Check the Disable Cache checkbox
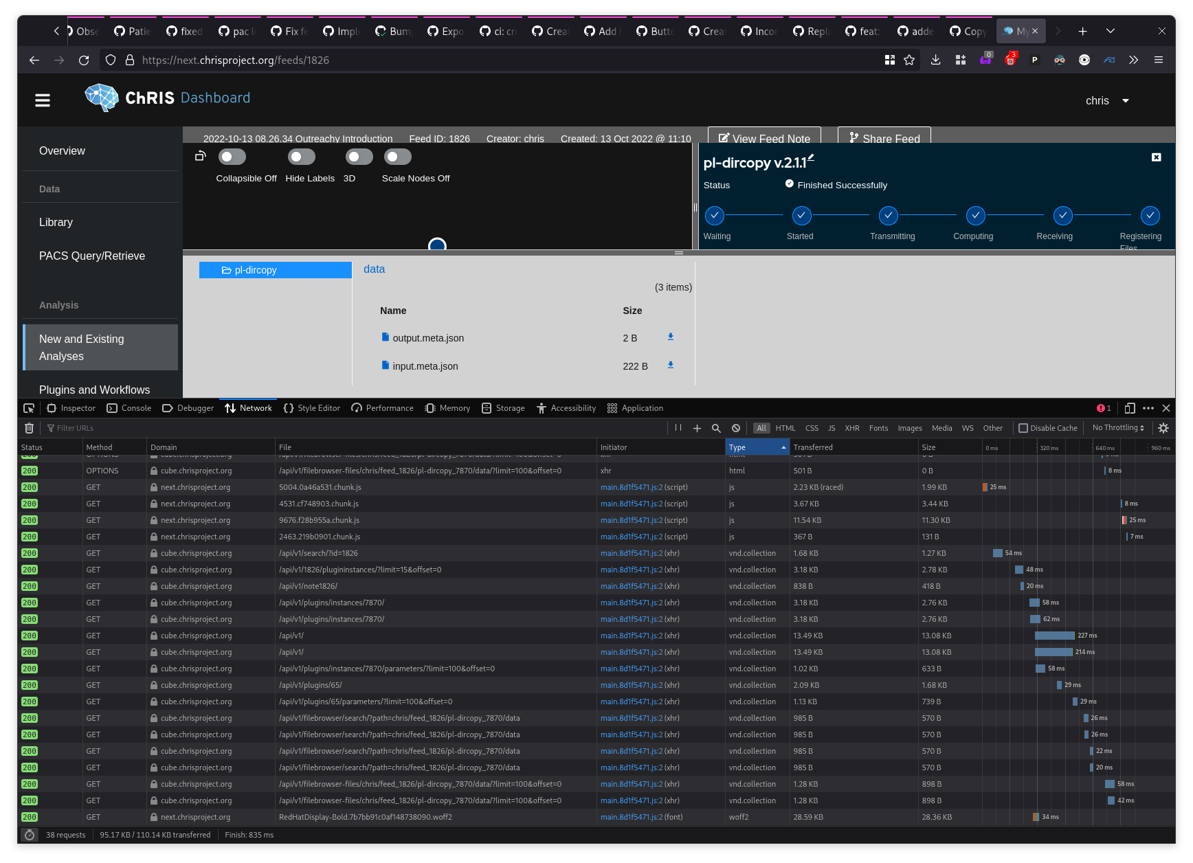Image resolution: width=1193 pixels, height=863 pixels. (1023, 427)
